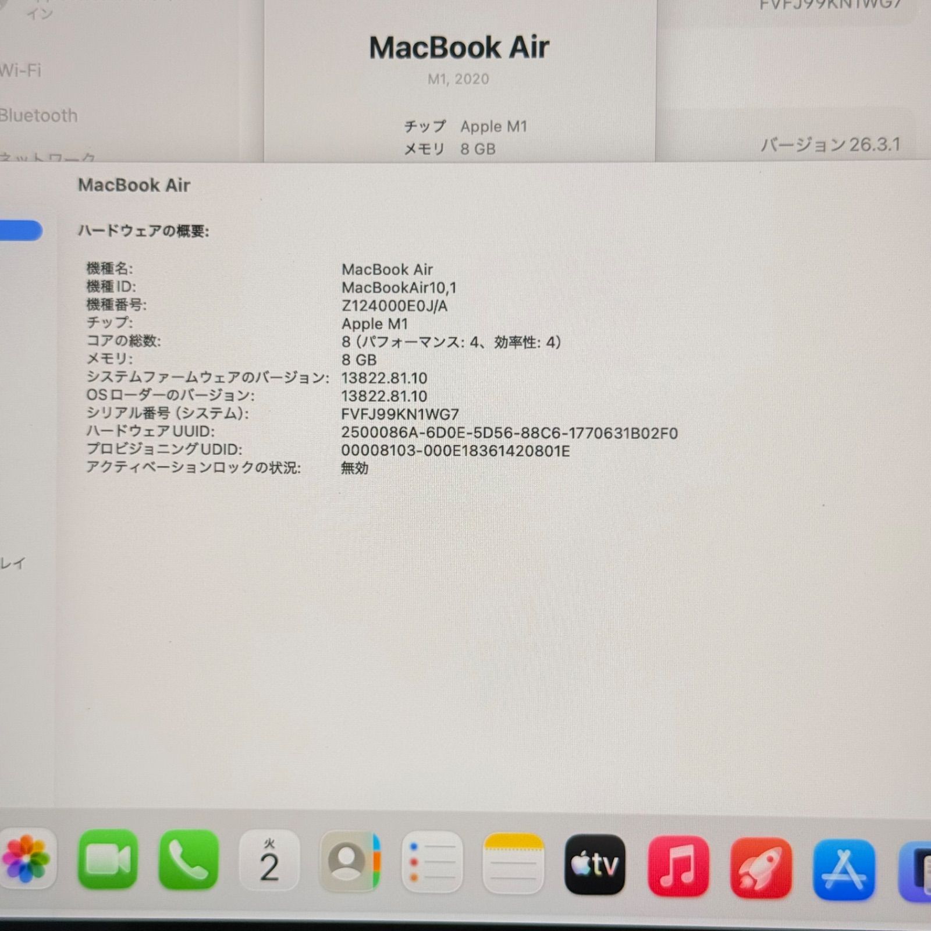Click the Apple M1 chip text in About panel
931x931 pixels.
click(493, 126)
